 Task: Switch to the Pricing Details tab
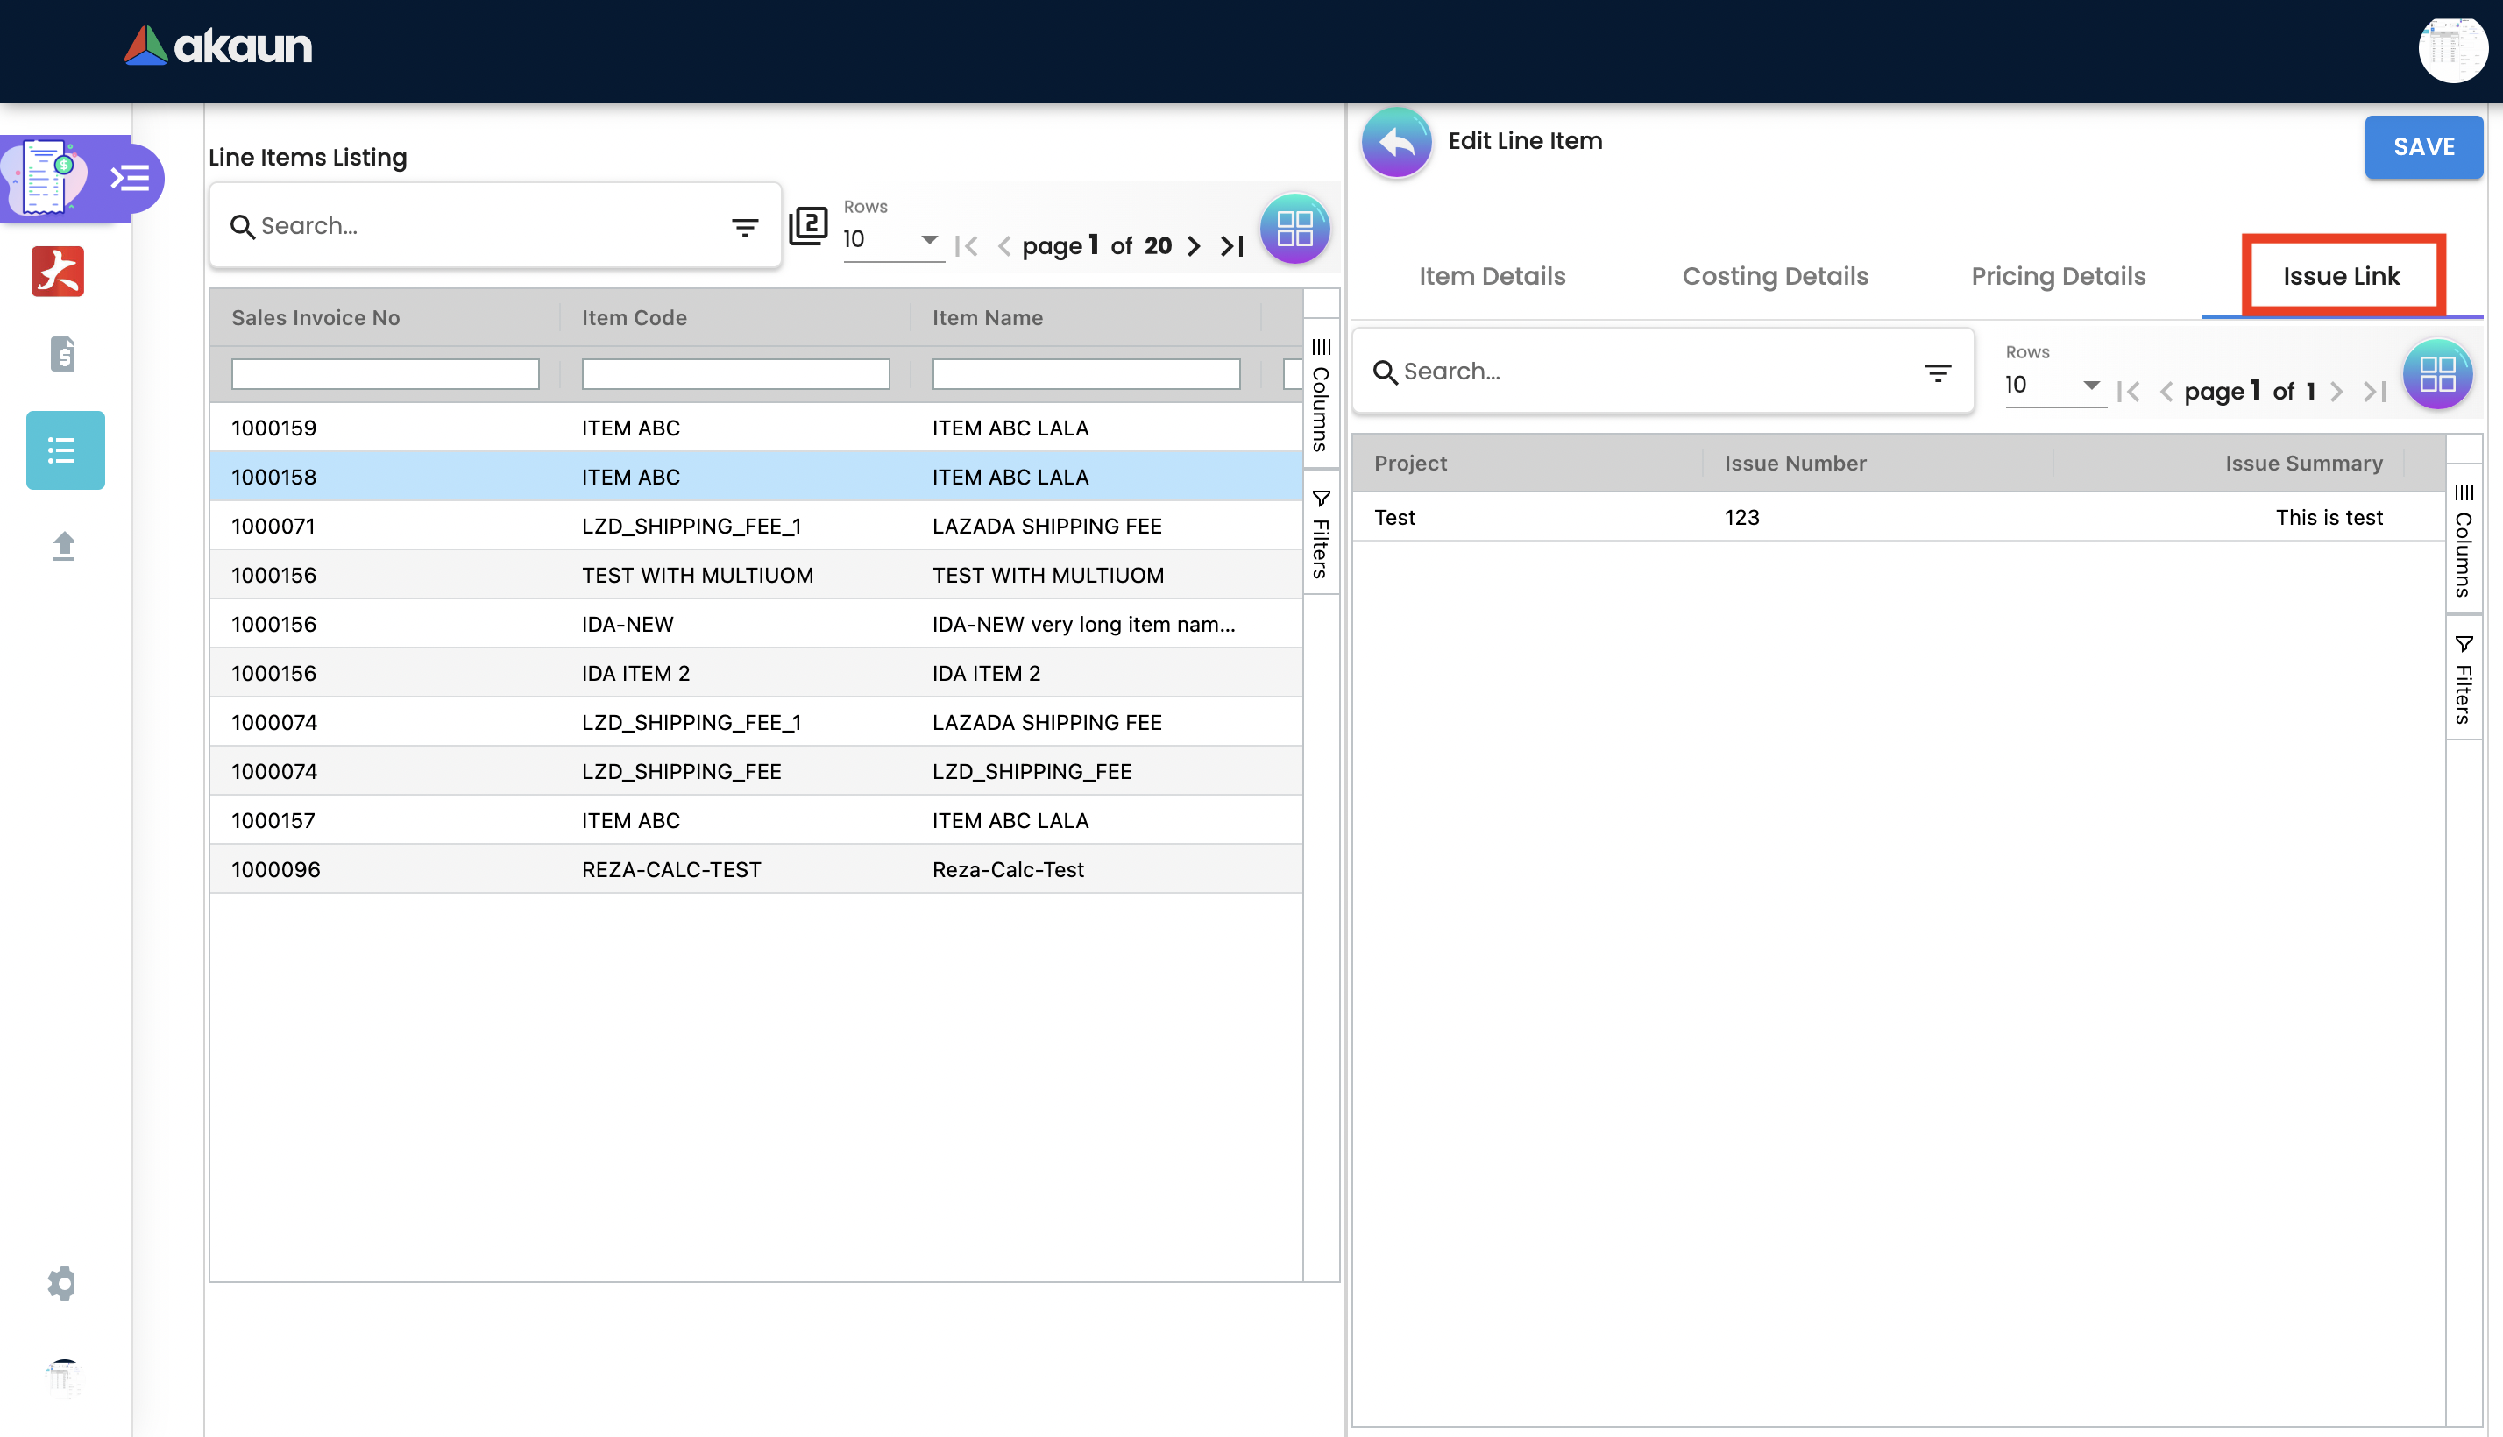coord(2058,276)
